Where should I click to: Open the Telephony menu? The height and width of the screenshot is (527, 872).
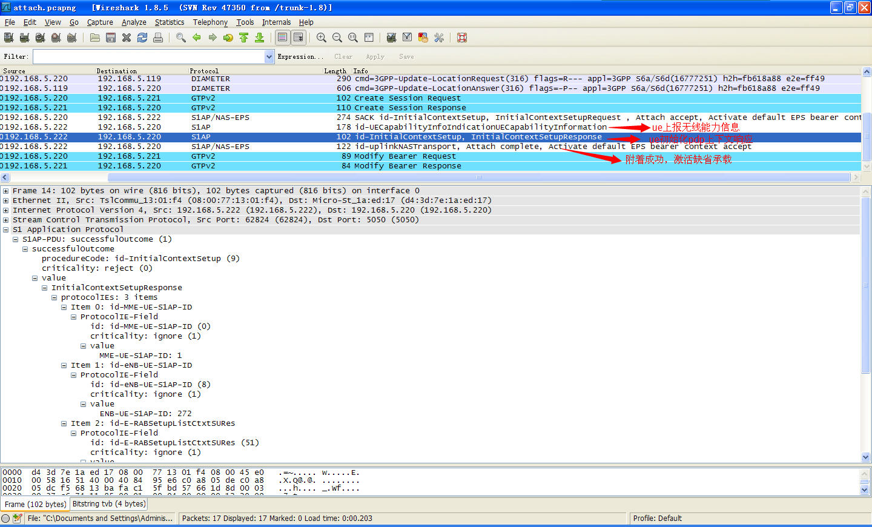(x=210, y=22)
